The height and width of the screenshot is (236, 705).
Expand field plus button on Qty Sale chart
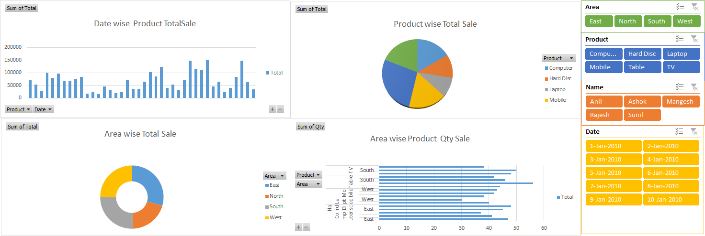point(298,227)
